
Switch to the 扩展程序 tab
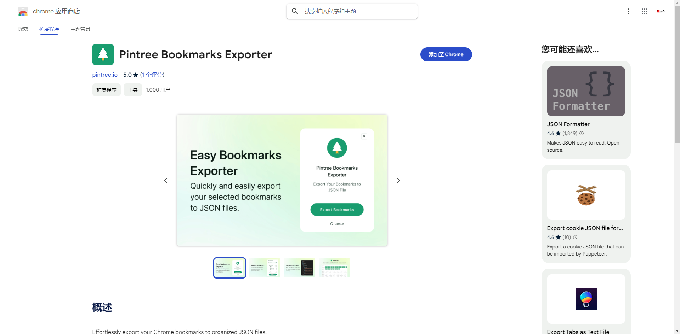coord(49,29)
